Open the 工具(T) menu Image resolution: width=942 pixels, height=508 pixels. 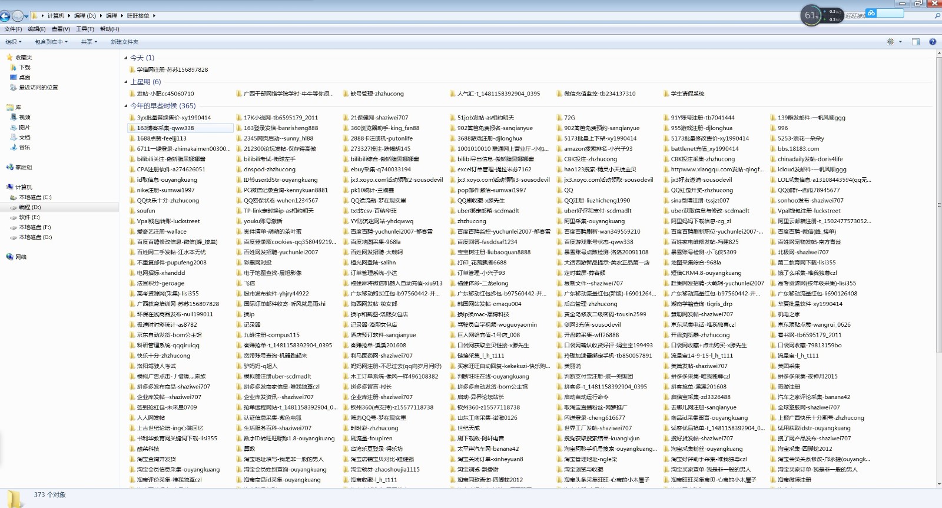(x=85, y=29)
